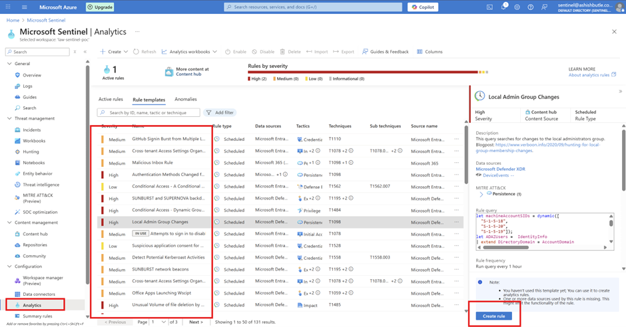
Task: Click the Refresh toolbar button
Action: coord(145,52)
